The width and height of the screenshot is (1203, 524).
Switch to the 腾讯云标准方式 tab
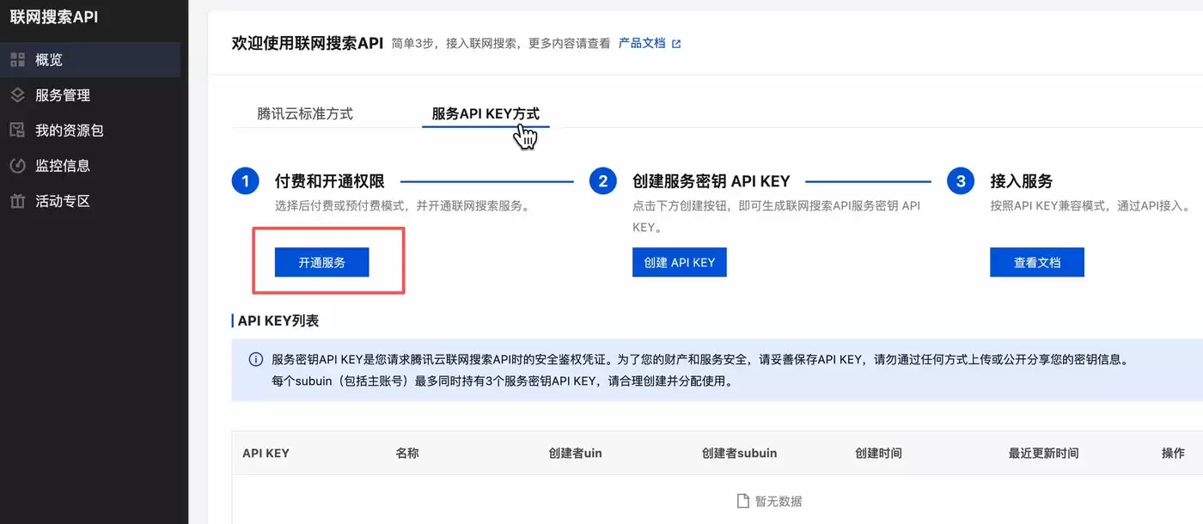point(305,113)
